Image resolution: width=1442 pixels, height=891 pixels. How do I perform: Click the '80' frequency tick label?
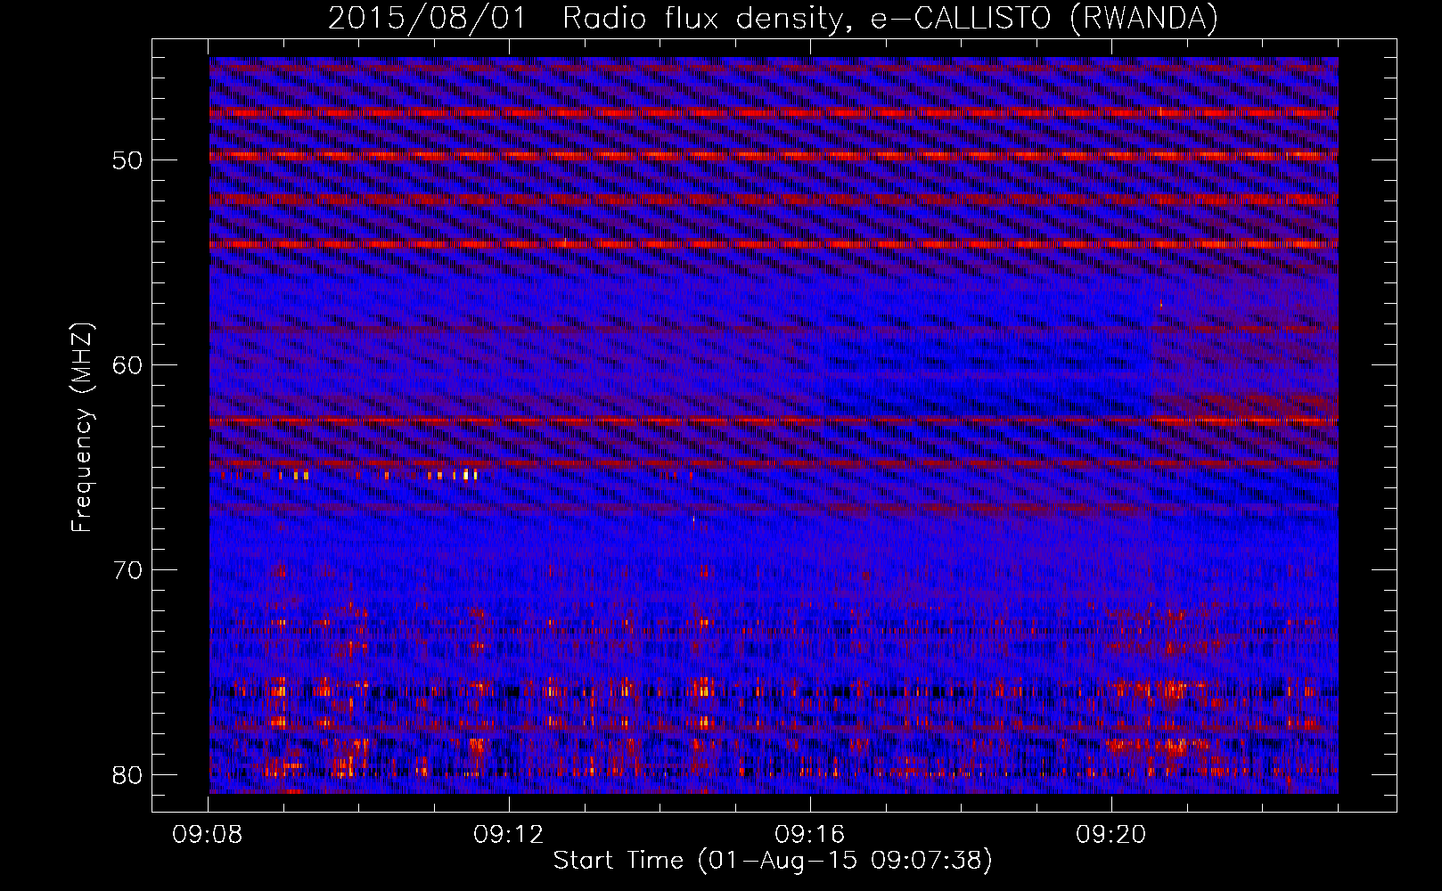click(x=127, y=775)
